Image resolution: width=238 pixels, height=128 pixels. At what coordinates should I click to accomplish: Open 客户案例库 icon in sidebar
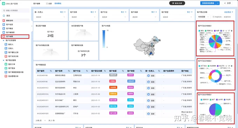(x=4, y=32)
